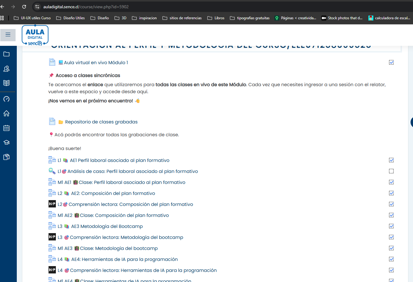Image resolution: width=413 pixels, height=282 pixels.
Task: Open Repositorio de clases grabadas link
Action: click(101, 122)
